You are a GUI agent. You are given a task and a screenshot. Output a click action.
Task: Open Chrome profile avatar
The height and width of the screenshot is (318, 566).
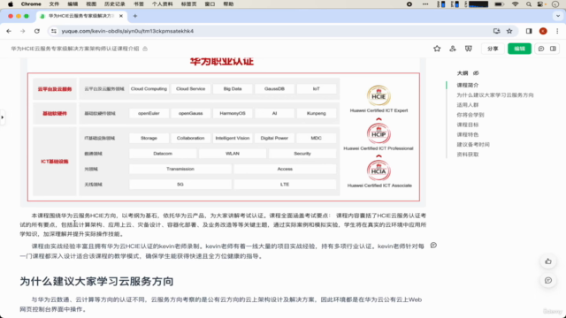[543, 32]
